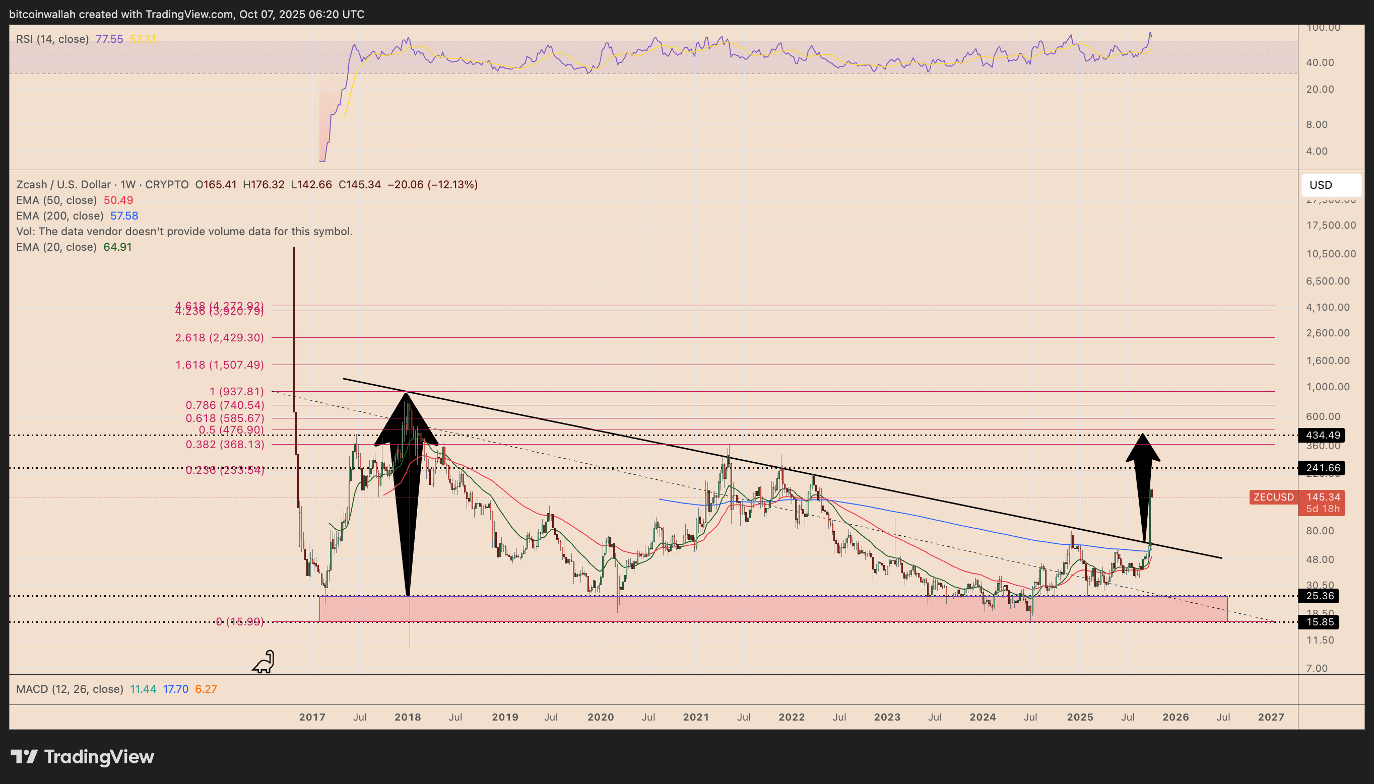This screenshot has height=784, width=1374.
Task: Click the ZECUSD symbol price tag
Action: click(1273, 497)
